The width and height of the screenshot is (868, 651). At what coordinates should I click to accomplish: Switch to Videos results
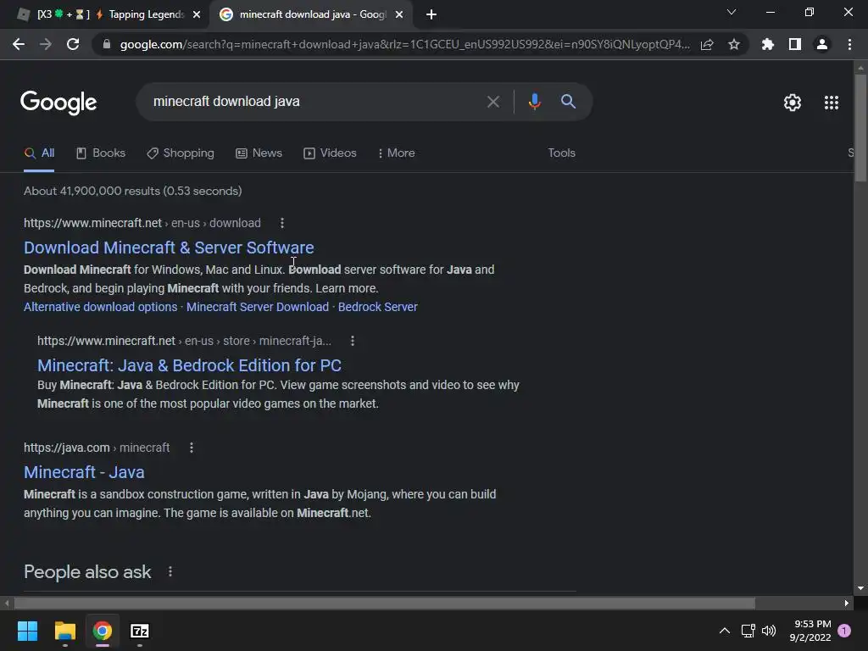pos(330,153)
